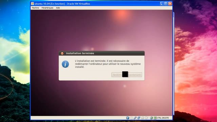
Task: Open the Périphériques menu
Action: coord(47,8)
